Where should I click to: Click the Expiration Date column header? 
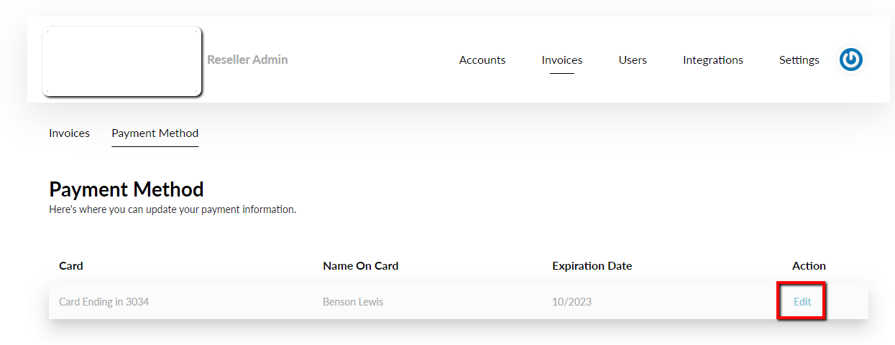click(592, 265)
